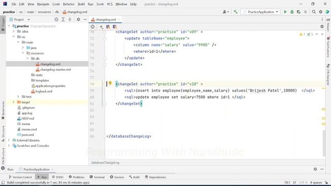This screenshot has width=331, height=186.
Task: Open the TODO tool window
Action: click(57, 177)
